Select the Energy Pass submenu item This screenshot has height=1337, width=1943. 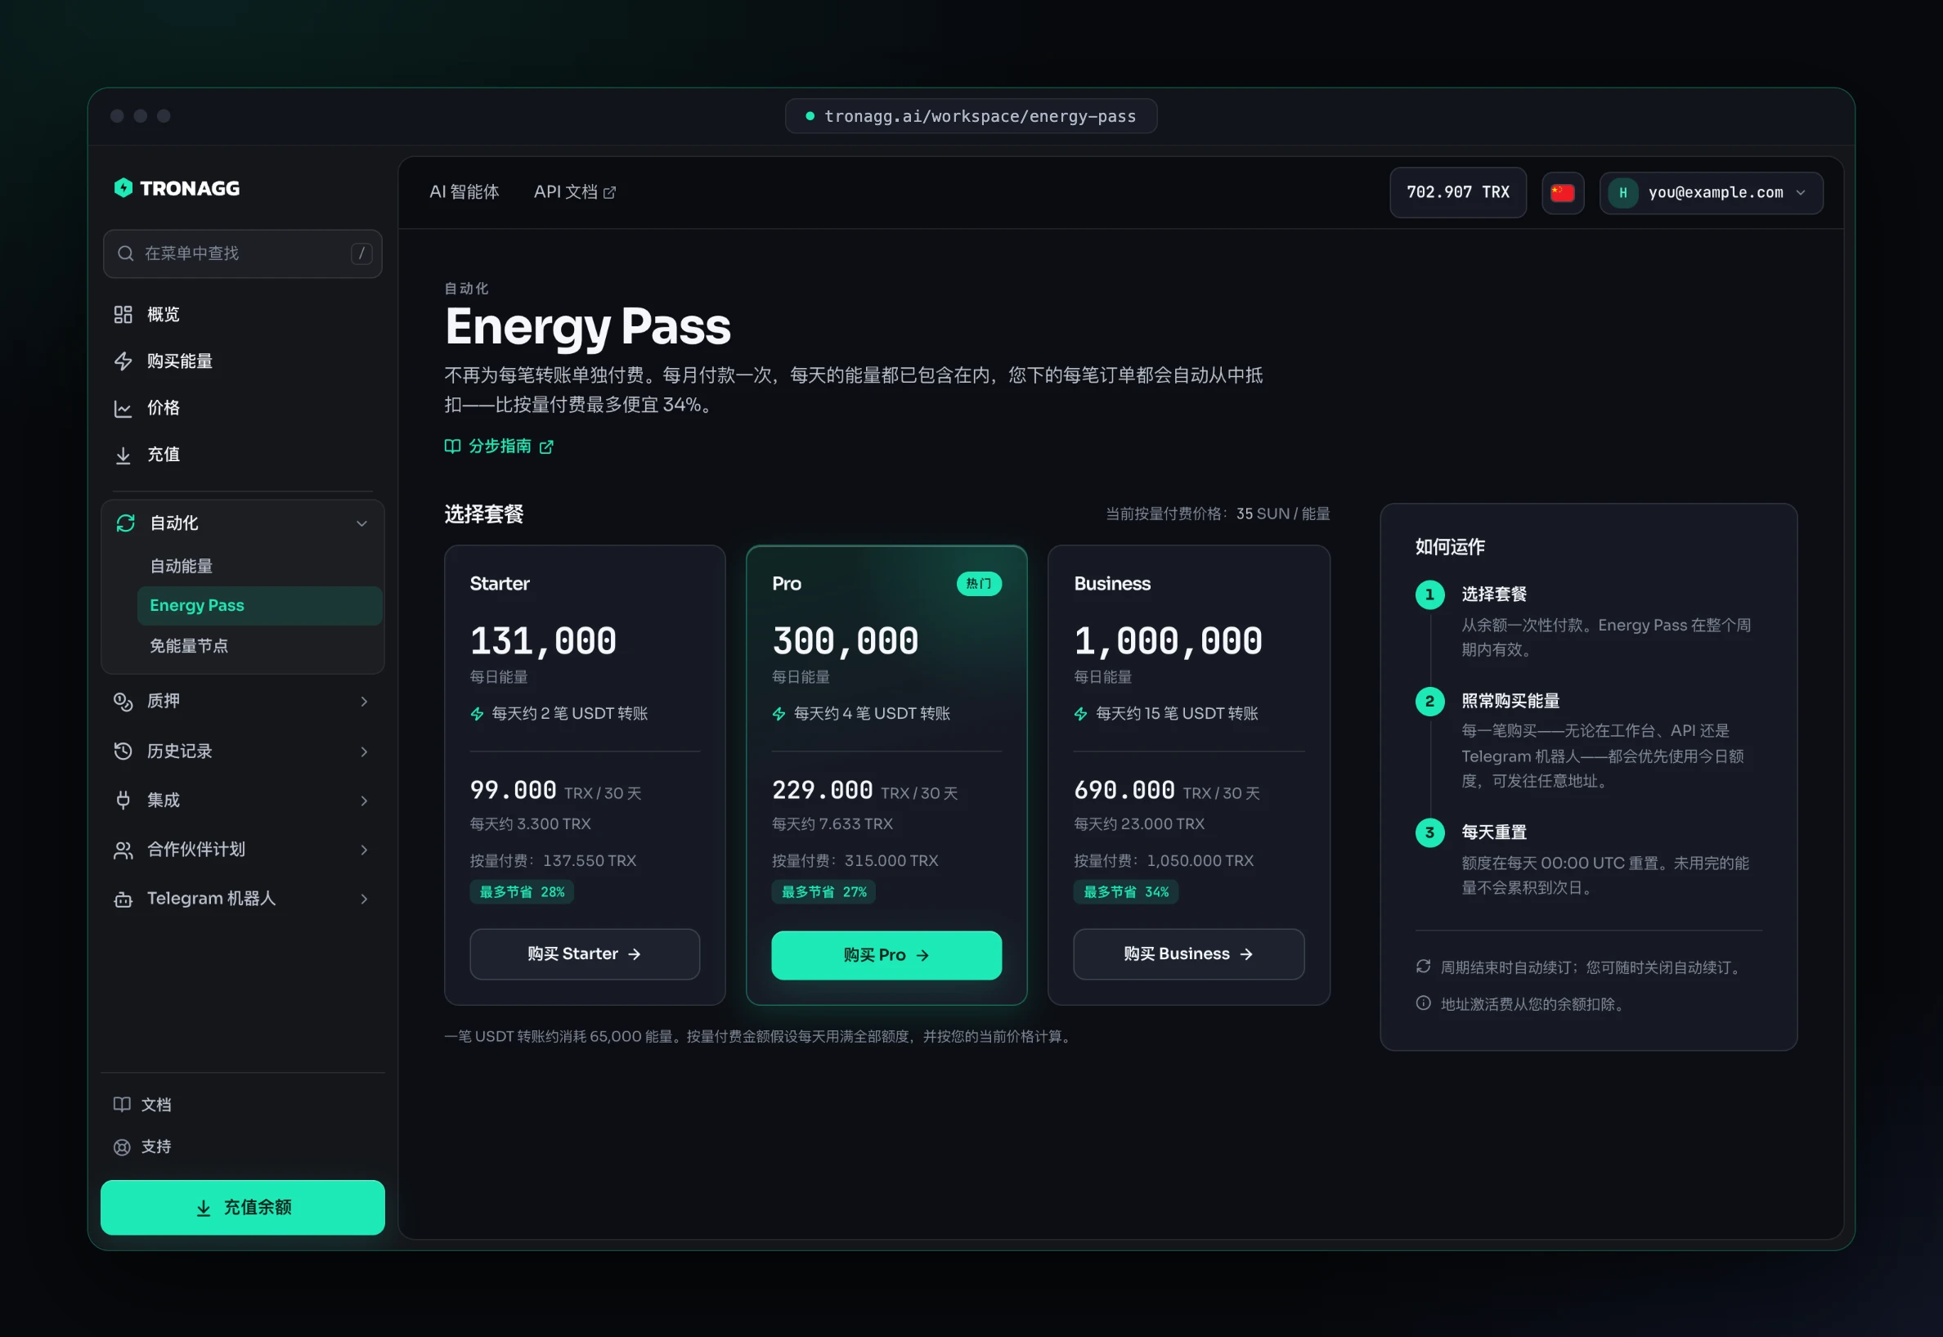coord(259,606)
